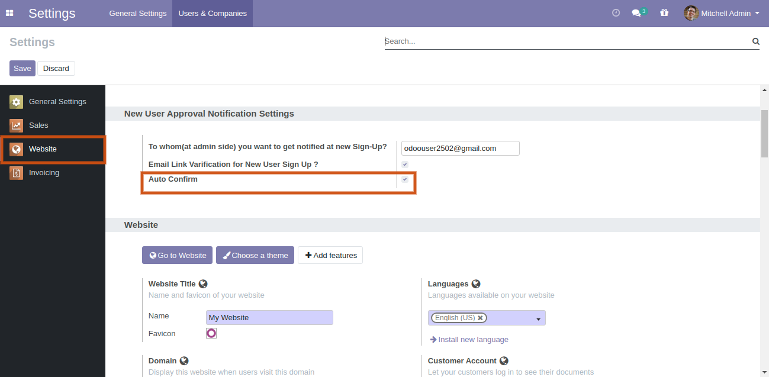769x377 pixels.
Task: Click the General Settings gear icon
Action: 16,102
